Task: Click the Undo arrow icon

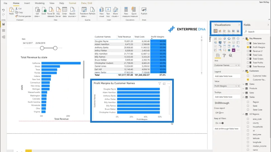Action: click(3, 10)
